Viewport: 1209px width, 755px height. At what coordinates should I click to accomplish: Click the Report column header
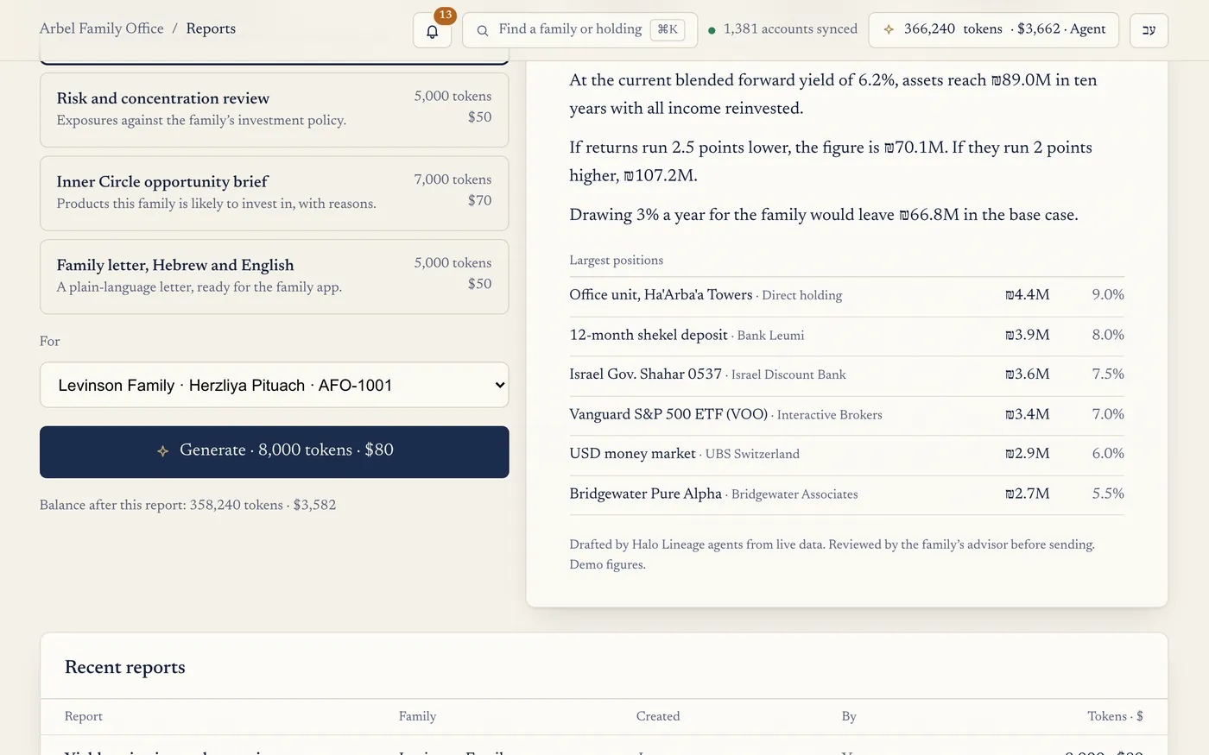(x=84, y=716)
